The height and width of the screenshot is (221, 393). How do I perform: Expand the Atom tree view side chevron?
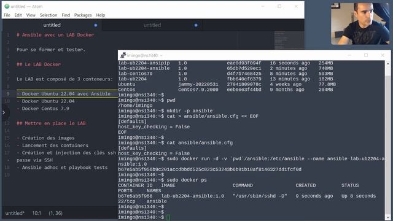[4, 112]
